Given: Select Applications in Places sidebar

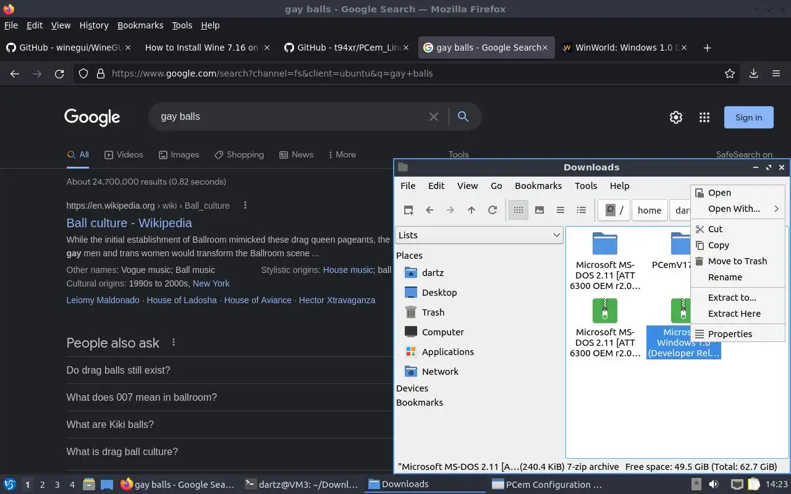Looking at the screenshot, I should click(447, 351).
